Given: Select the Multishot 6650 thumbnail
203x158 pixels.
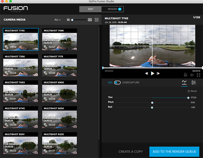Looking at the screenshot, I should coord(59,117).
